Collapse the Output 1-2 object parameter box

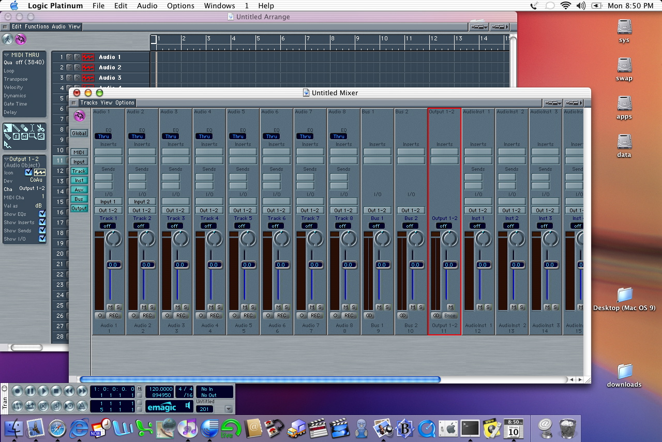pyautogui.click(x=6, y=159)
